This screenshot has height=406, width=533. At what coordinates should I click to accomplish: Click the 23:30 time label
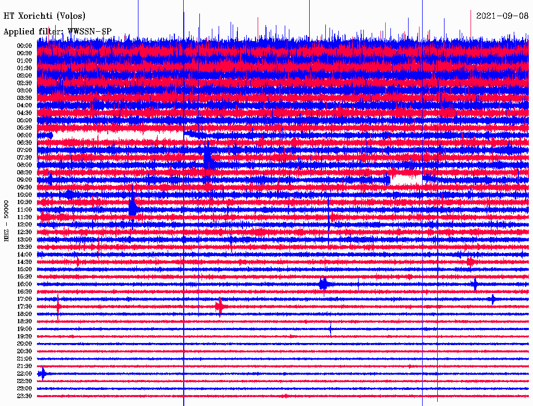tap(24, 396)
